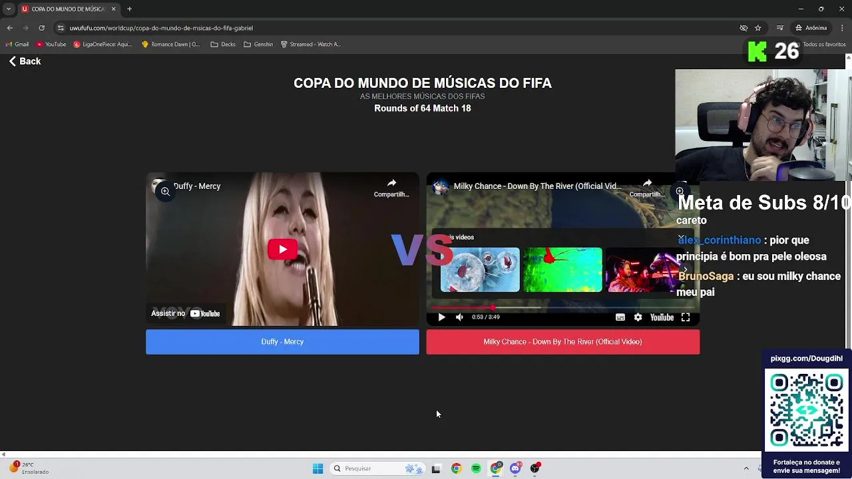The image size is (852, 479).
Task: Vote for Duffy - Mercy blue button
Action: tap(282, 342)
